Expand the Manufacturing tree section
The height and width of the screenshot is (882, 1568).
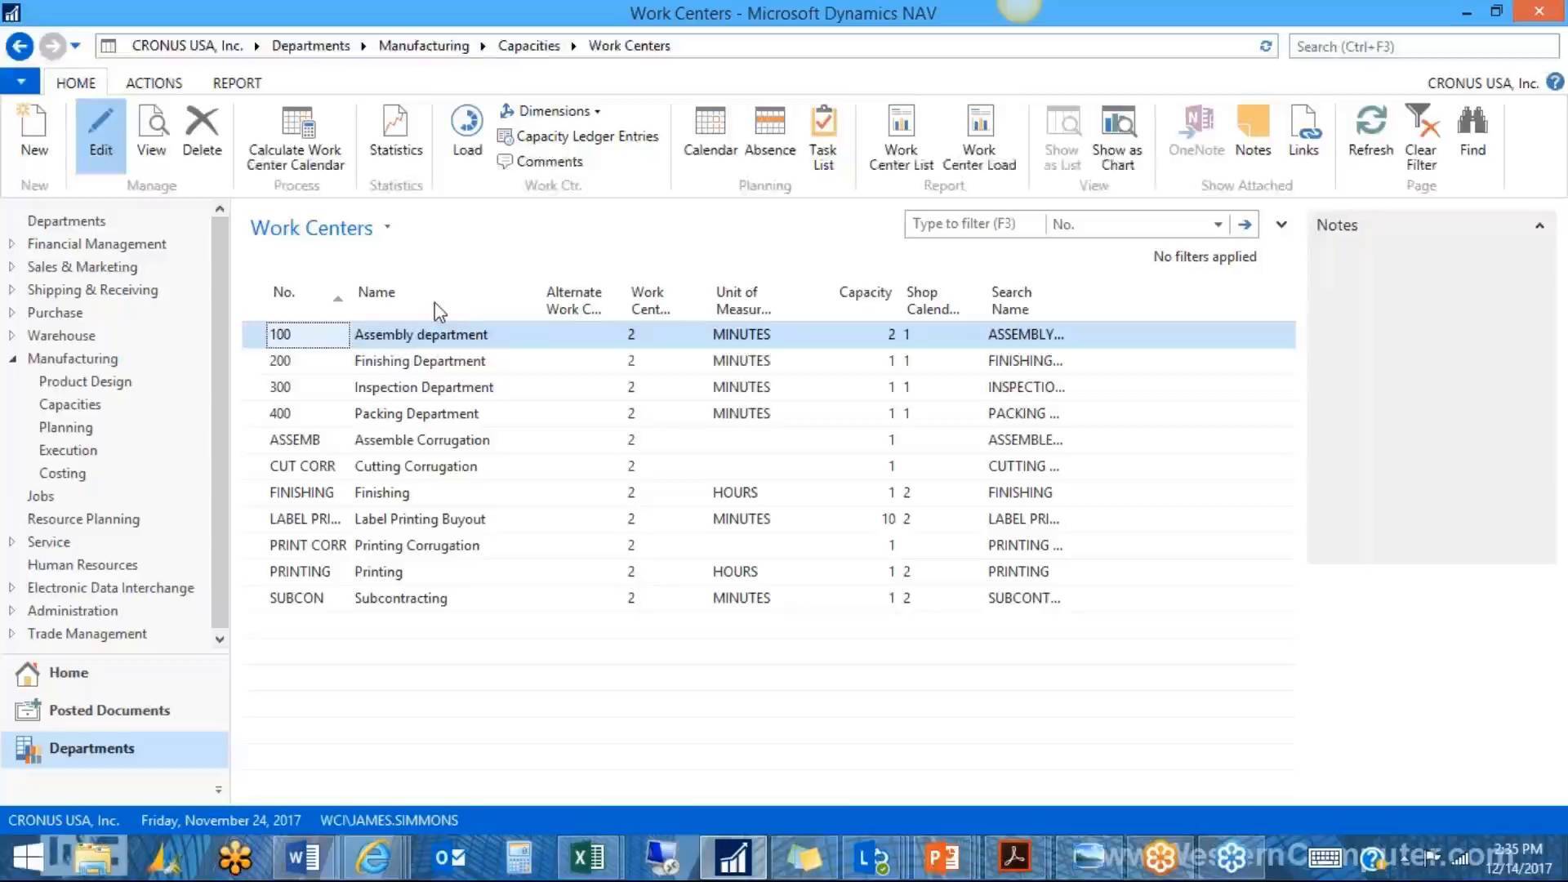point(13,359)
